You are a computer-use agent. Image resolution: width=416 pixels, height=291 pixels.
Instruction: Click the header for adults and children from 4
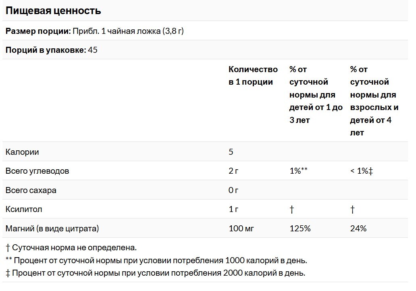pyautogui.click(x=374, y=101)
